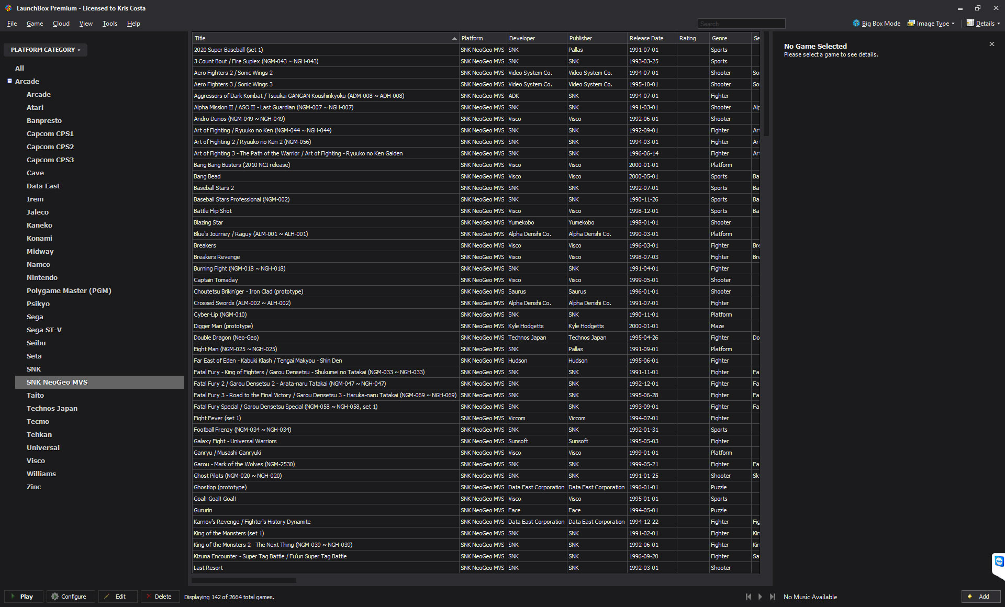
Task: Open the Help menu
Action: pos(133,24)
